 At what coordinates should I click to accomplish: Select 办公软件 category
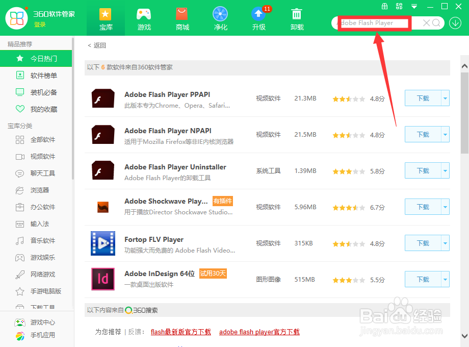click(x=36, y=207)
